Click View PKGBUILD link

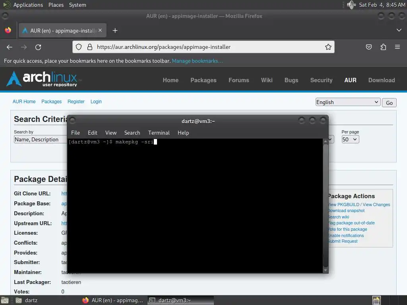[343, 205]
